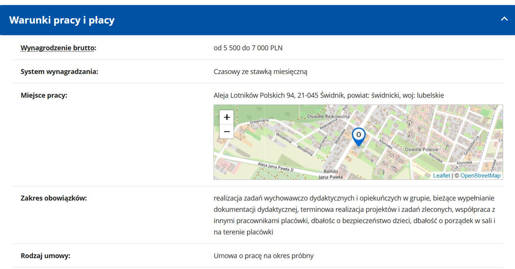Click the workplace address text above map
The width and height of the screenshot is (515, 269).
coord(329,95)
